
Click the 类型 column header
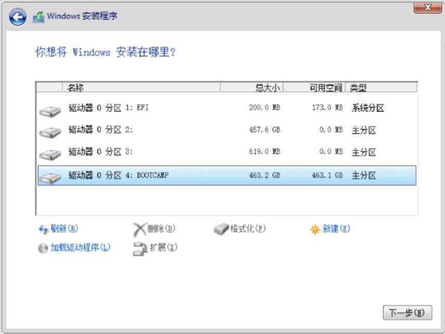pyautogui.click(x=381, y=87)
